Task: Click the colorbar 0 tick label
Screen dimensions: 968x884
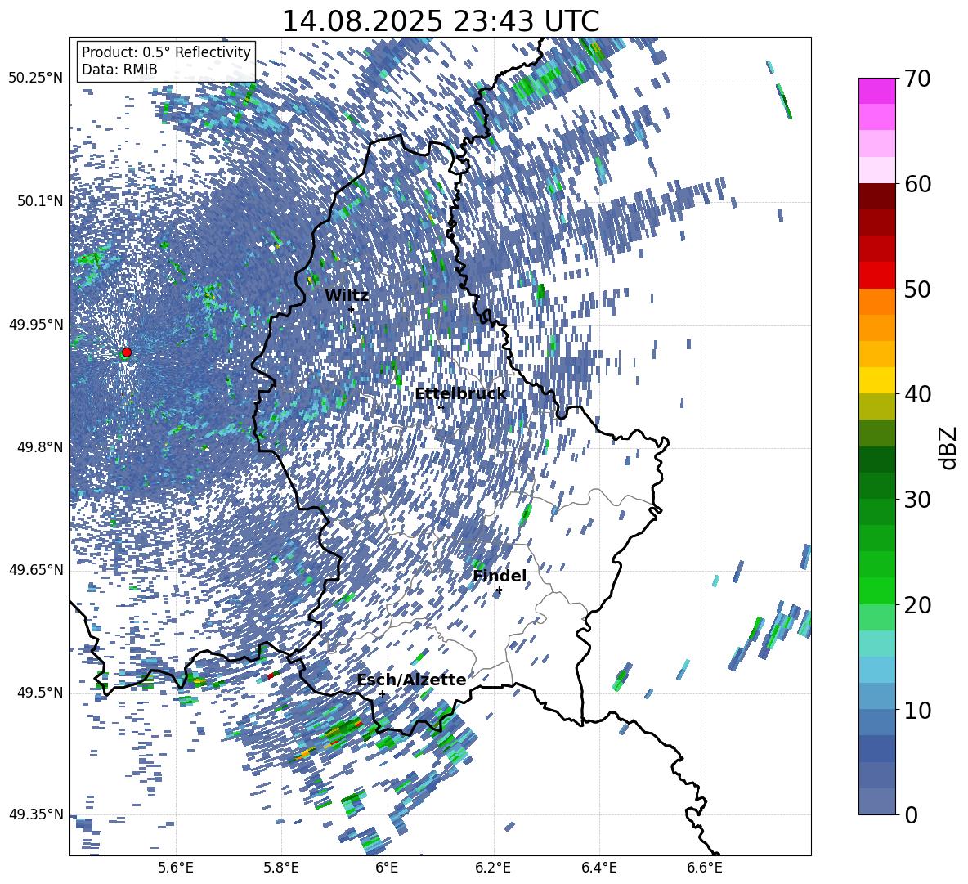Action: click(x=910, y=814)
